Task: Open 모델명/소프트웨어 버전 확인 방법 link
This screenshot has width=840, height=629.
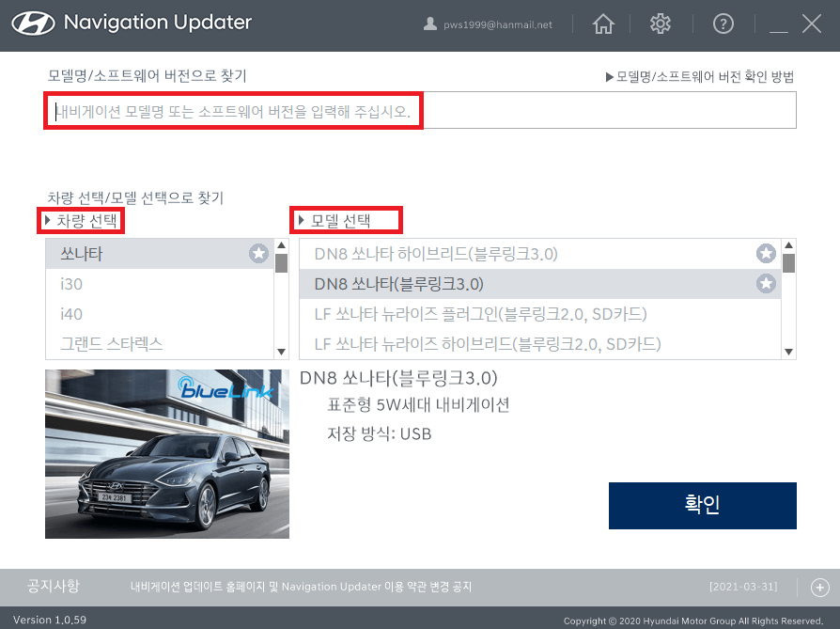Action: [x=700, y=77]
